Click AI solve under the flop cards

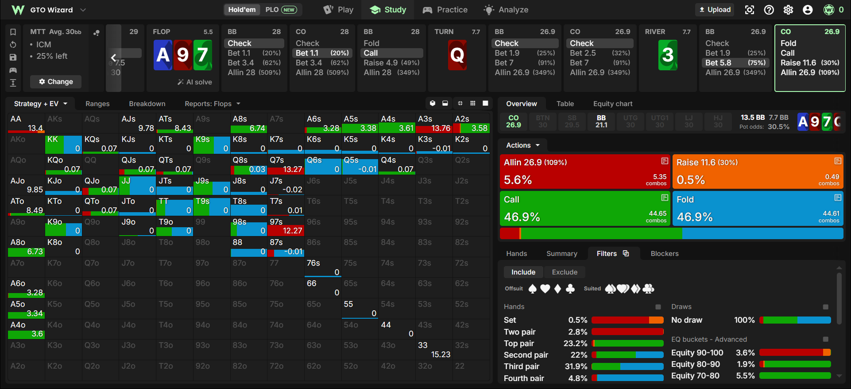[x=195, y=82]
